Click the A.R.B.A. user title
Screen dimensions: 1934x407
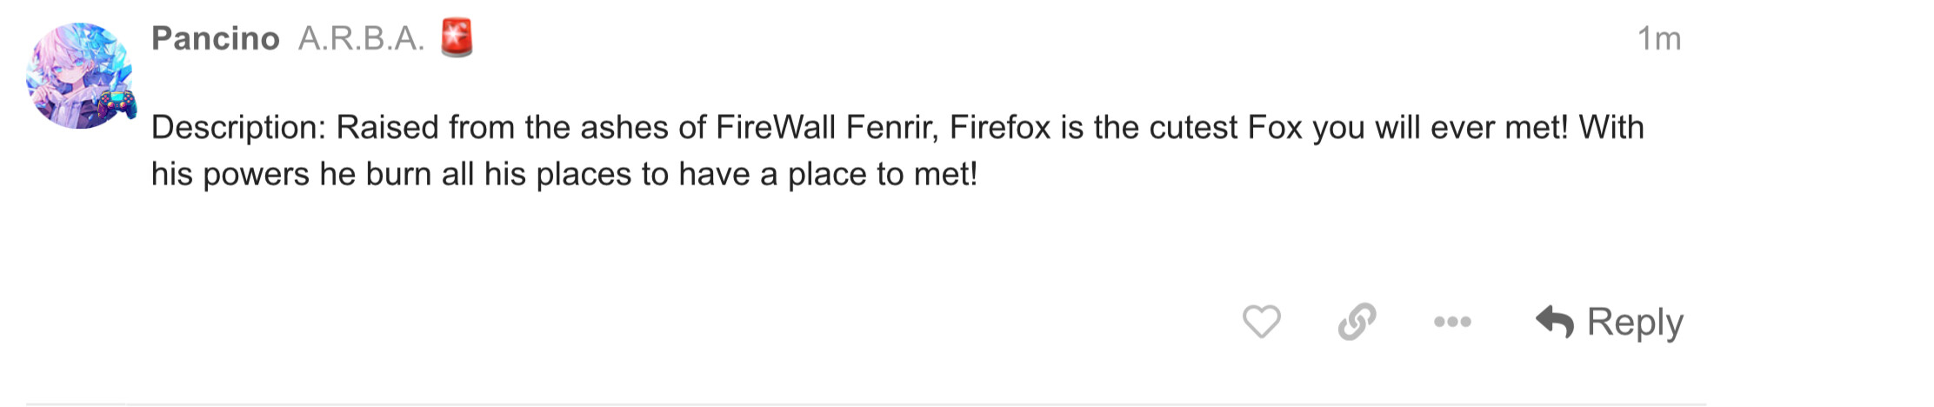coord(361,39)
